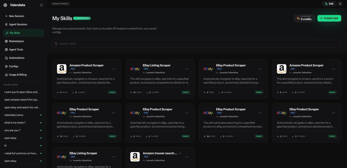
Task: Click the Amazon logo on Amazon trouser search card
Action: point(135,157)
